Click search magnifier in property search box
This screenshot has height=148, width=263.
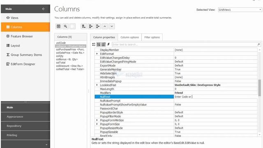pyautogui.click(x=258, y=44)
